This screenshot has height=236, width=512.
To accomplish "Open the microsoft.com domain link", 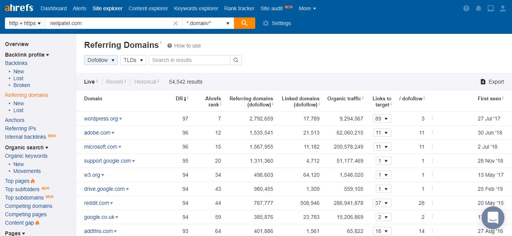I will point(100,147).
